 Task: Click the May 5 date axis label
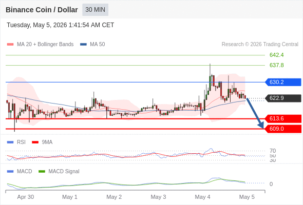point(247,197)
